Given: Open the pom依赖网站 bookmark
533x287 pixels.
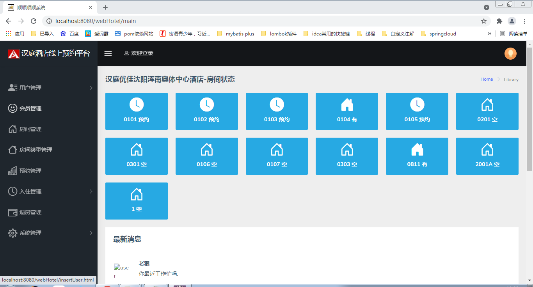Looking at the screenshot, I should point(134,34).
